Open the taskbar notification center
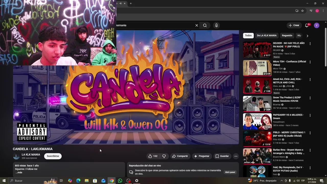The height and width of the screenshot is (184, 327). [x=322, y=181]
